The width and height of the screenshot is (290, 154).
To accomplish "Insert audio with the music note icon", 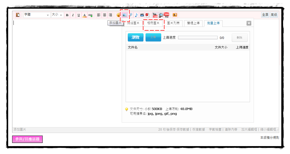I will coord(136,15).
